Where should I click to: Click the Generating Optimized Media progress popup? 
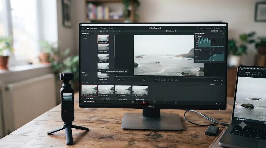click(x=115, y=71)
